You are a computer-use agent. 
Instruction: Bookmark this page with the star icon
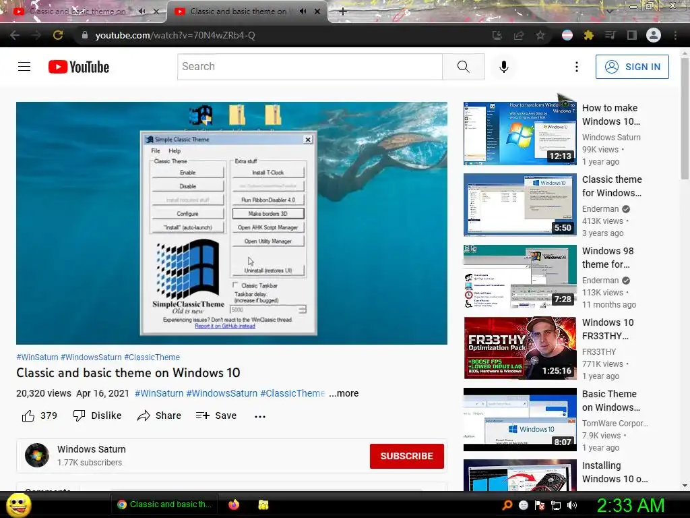pos(540,35)
